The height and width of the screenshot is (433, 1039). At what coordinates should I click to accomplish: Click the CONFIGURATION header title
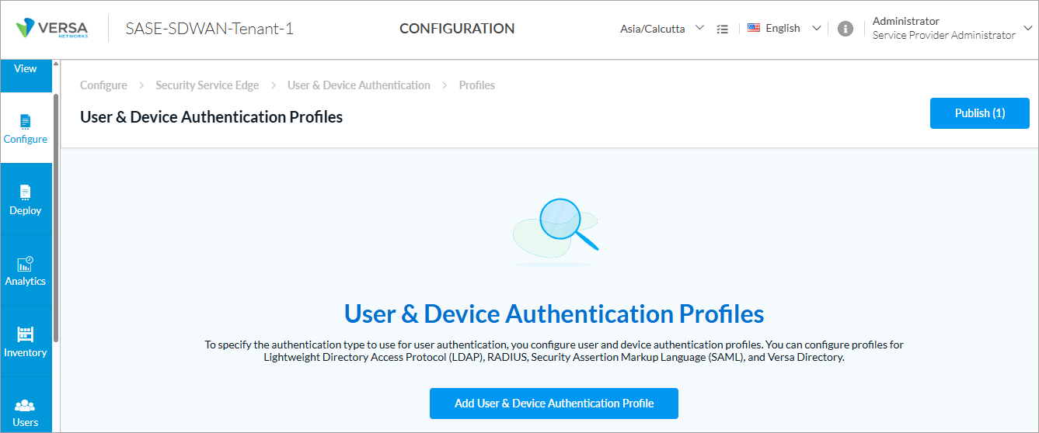pyautogui.click(x=457, y=29)
